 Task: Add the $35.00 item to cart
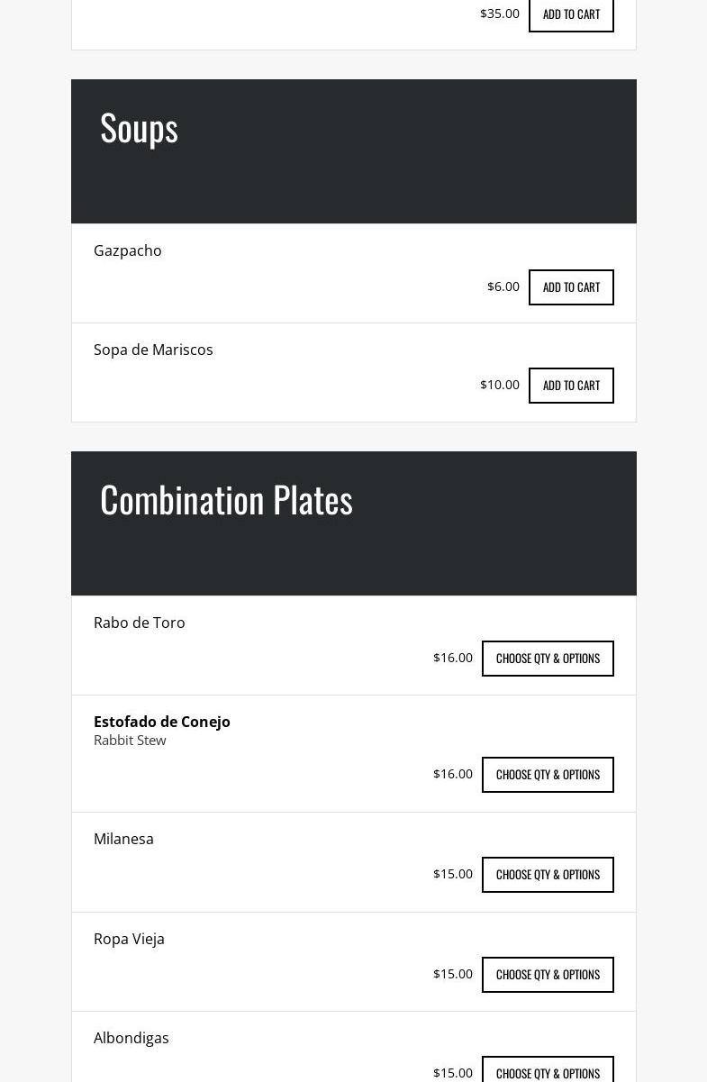[571, 14]
